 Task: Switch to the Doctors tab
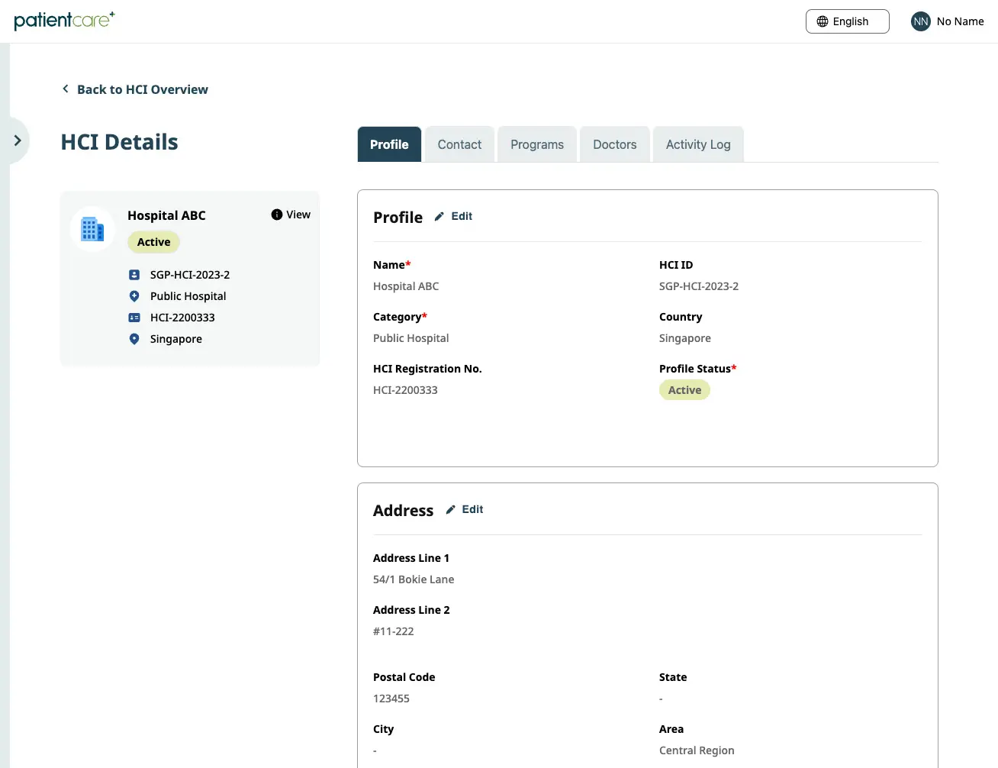(614, 144)
